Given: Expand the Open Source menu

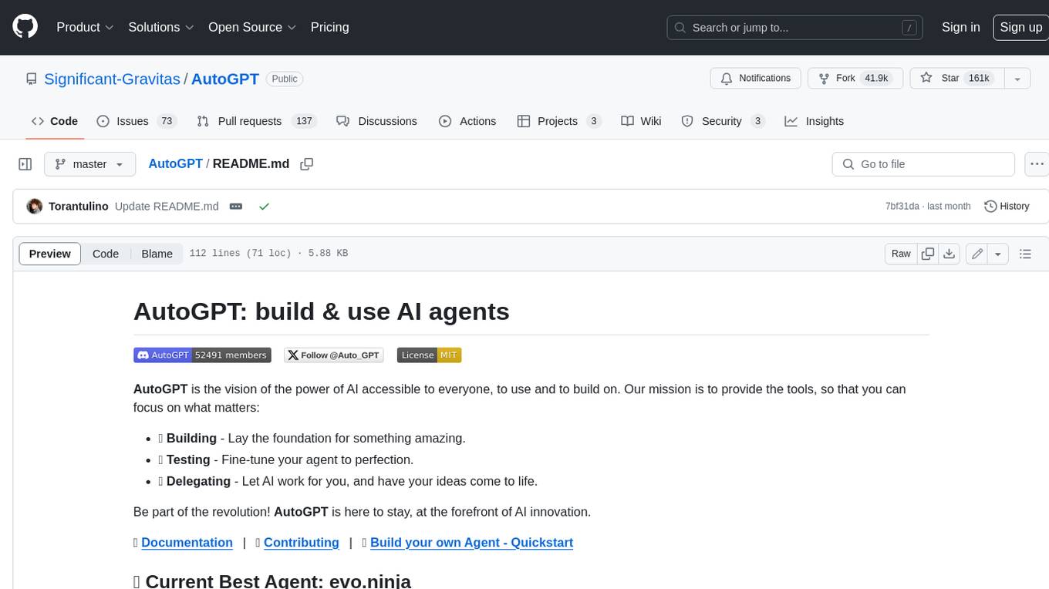Looking at the screenshot, I should (252, 27).
